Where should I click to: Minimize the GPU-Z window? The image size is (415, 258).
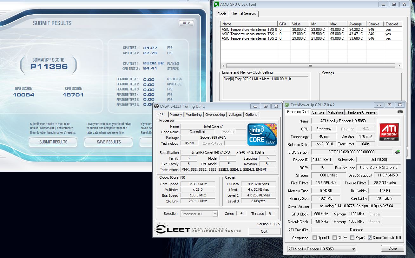click(379, 105)
